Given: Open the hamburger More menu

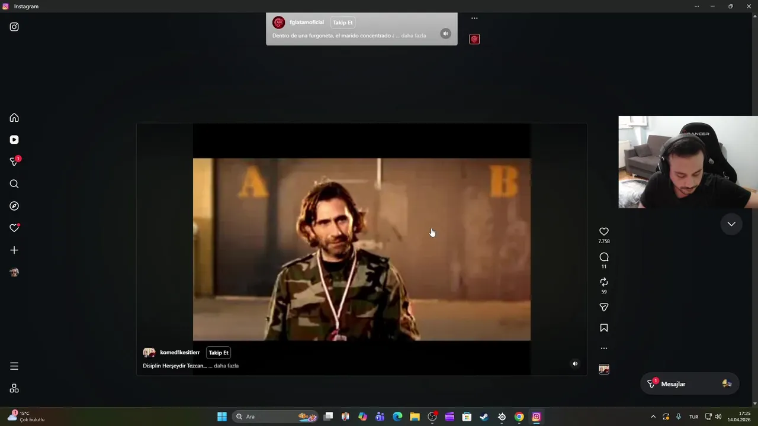Looking at the screenshot, I should [14, 366].
